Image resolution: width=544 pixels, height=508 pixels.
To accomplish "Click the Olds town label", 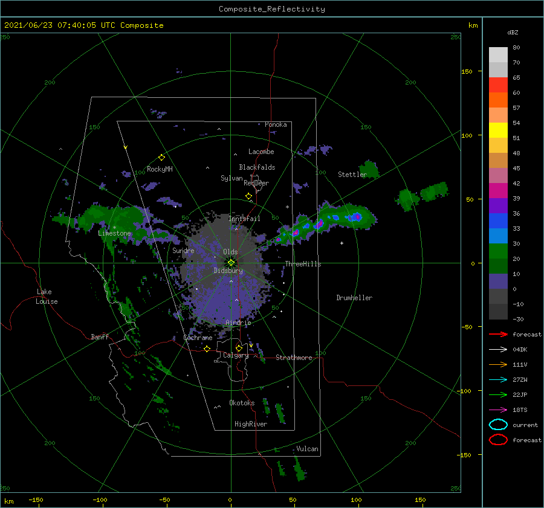I will 230,252.
